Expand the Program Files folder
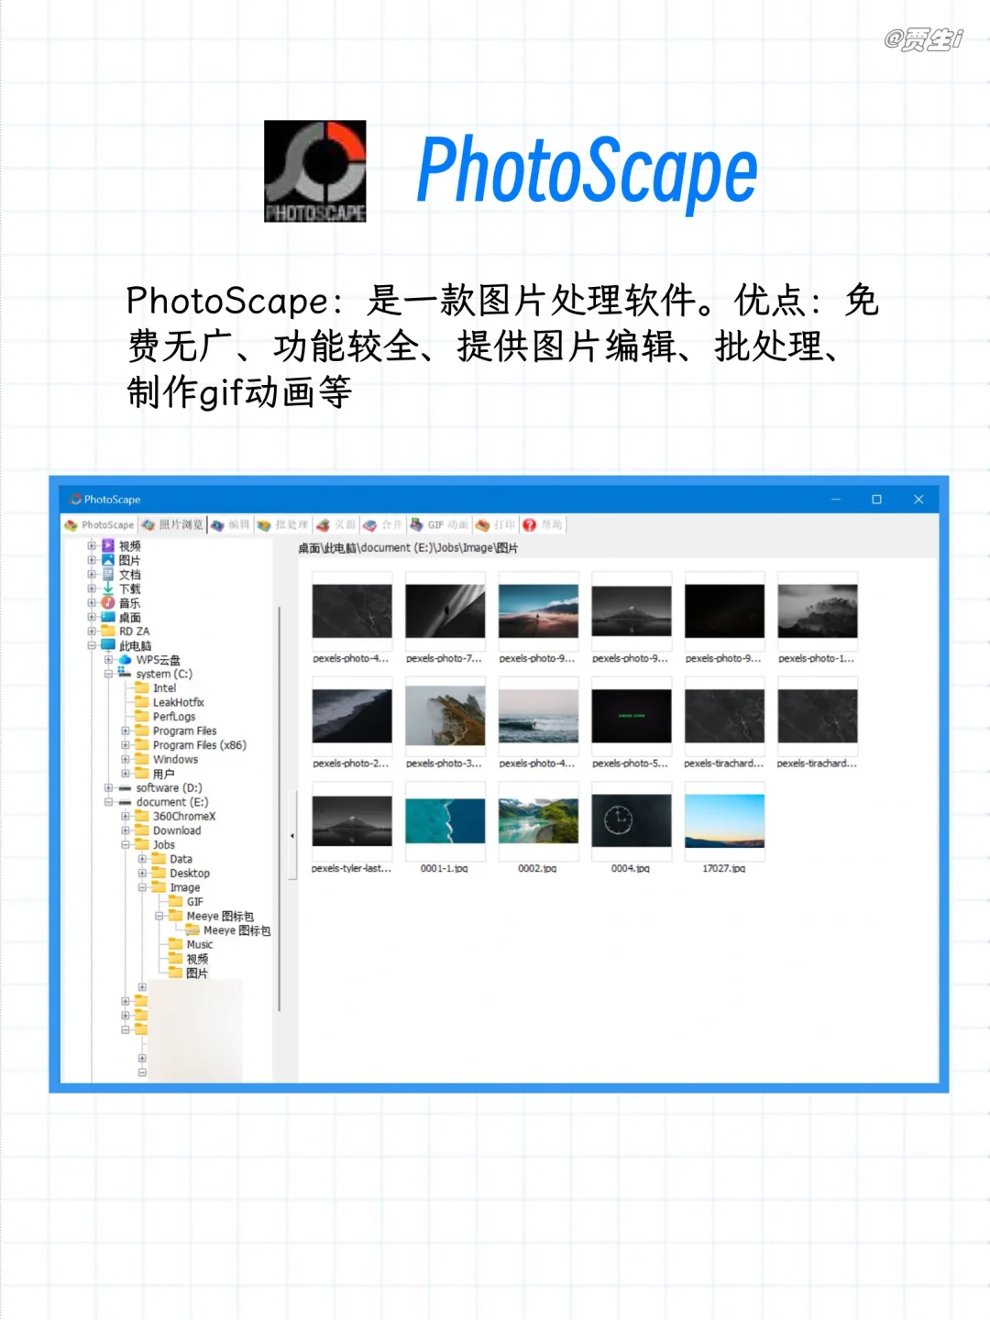Image resolution: width=990 pixels, height=1320 pixels. 126,731
